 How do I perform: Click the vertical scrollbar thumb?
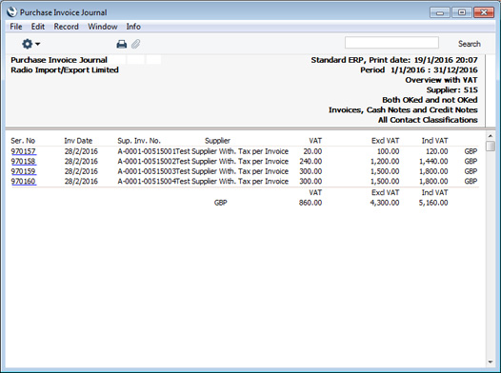[491, 147]
